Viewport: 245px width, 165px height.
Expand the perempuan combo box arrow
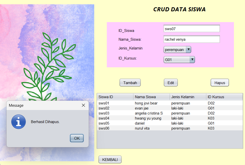[x=188, y=49]
